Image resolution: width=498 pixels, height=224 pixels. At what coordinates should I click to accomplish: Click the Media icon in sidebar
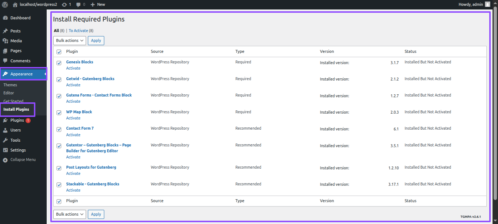[x=5, y=41]
